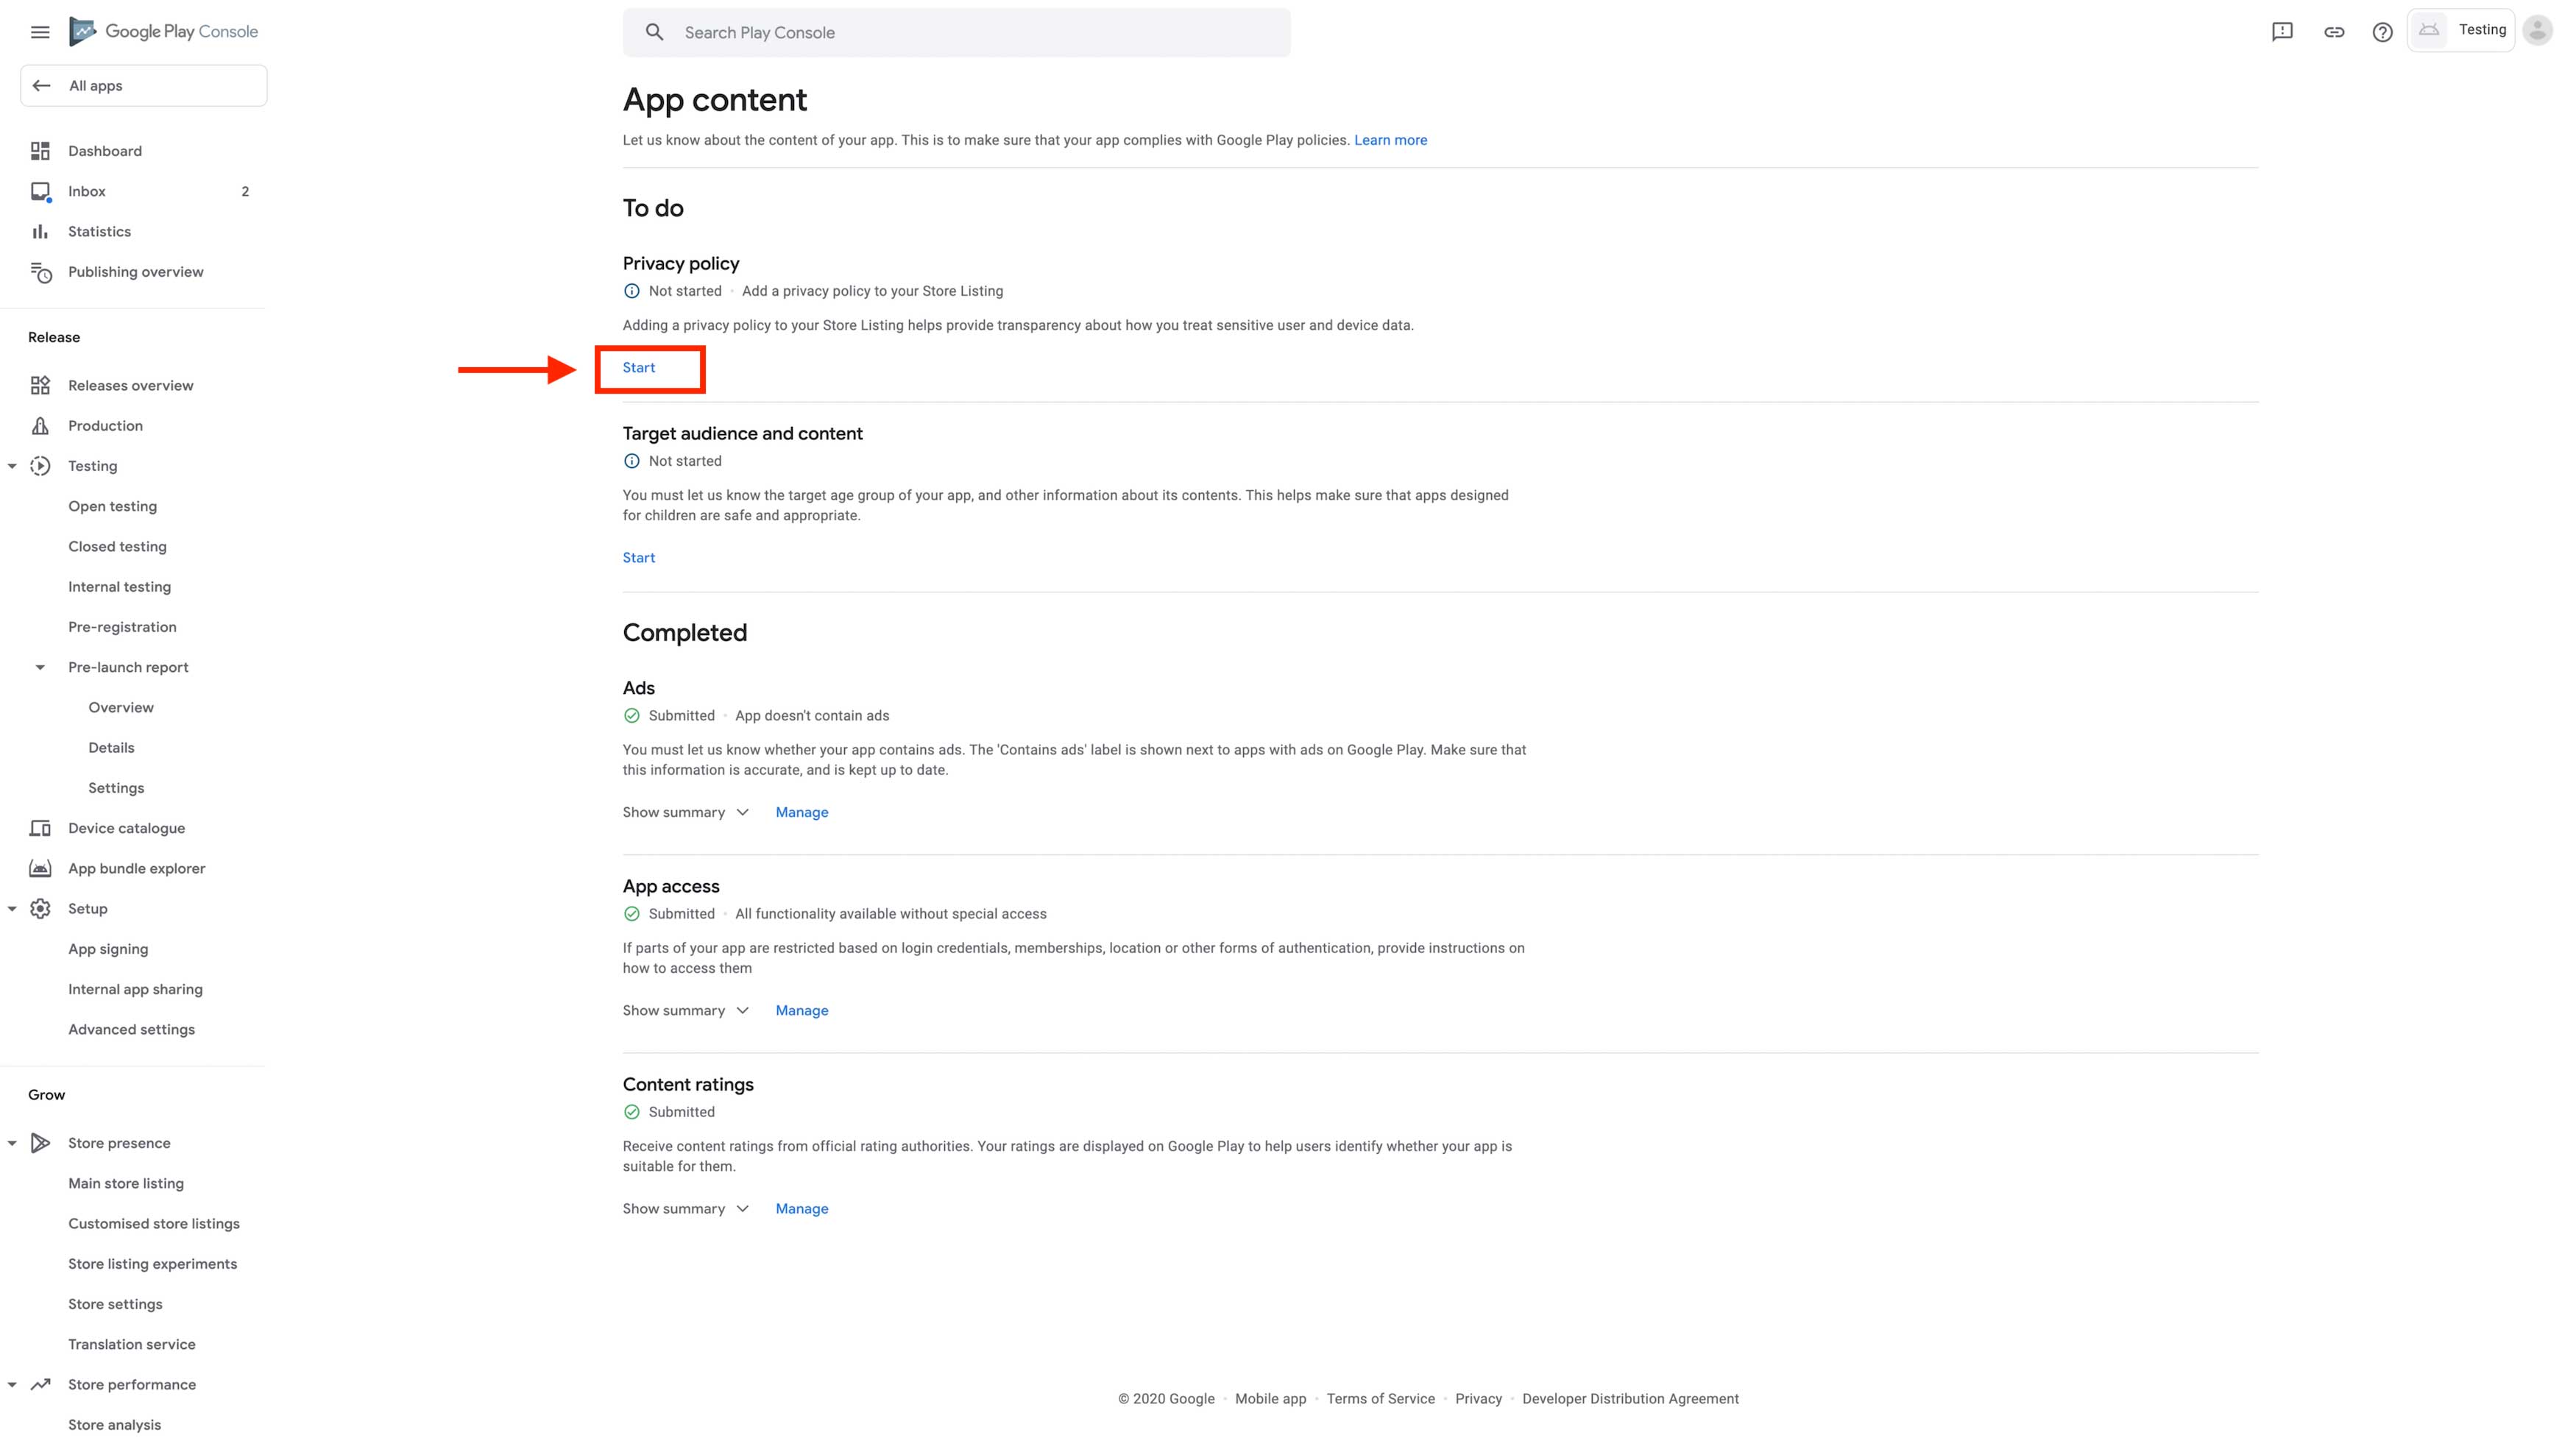
Task: Expand Show summary under Content ratings
Action: click(x=685, y=1208)
